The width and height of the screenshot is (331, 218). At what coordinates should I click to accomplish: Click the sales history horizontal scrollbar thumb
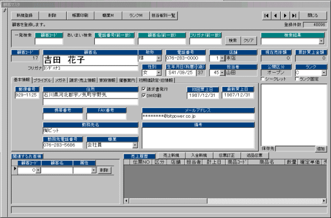coord(168,201)
